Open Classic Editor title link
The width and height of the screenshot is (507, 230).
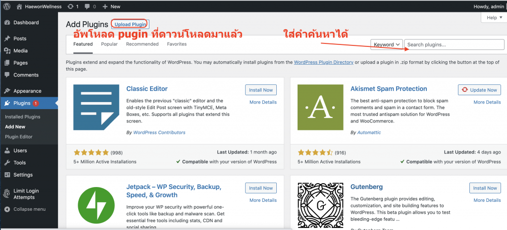(x=147, y=88)
